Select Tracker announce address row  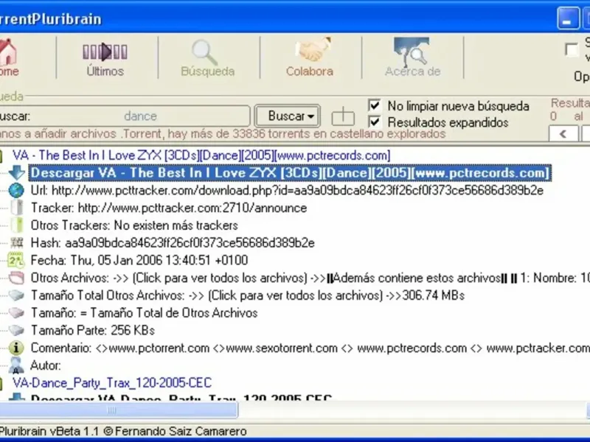pyautogui.click(x=169, y=208)
